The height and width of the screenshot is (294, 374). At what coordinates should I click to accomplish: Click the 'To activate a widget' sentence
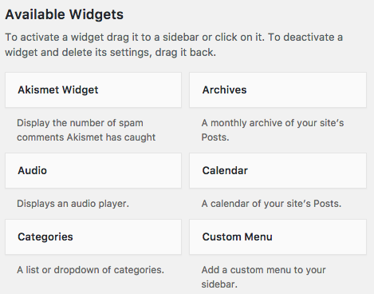[135, 38]
